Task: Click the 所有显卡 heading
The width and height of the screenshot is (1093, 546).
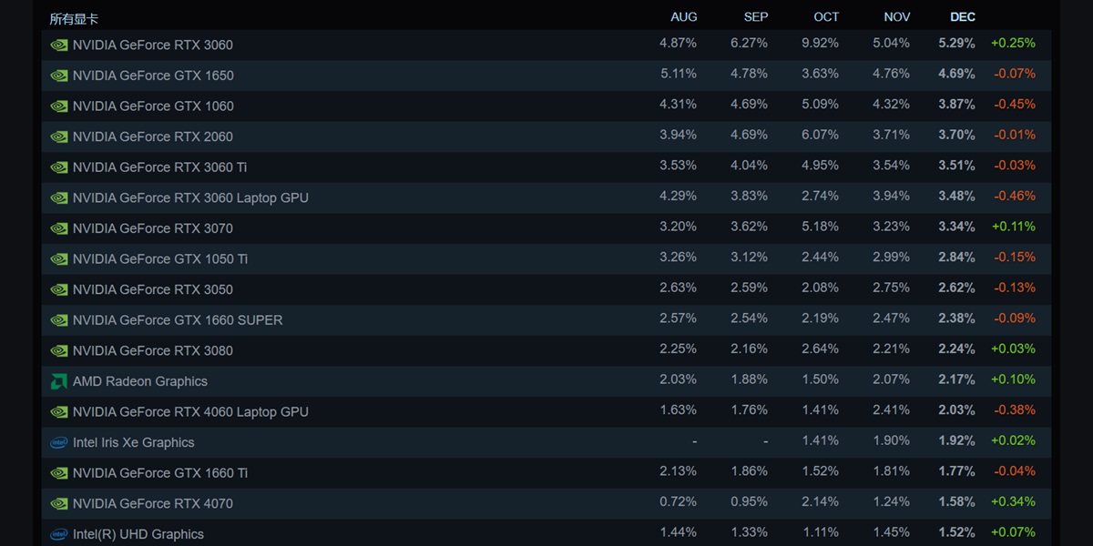Action: [x=74, y=19]
